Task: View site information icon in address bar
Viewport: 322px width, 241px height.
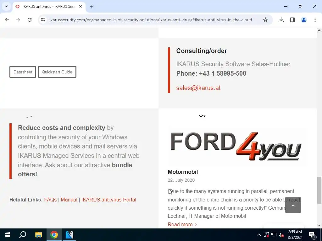Action: click(43, 20)
